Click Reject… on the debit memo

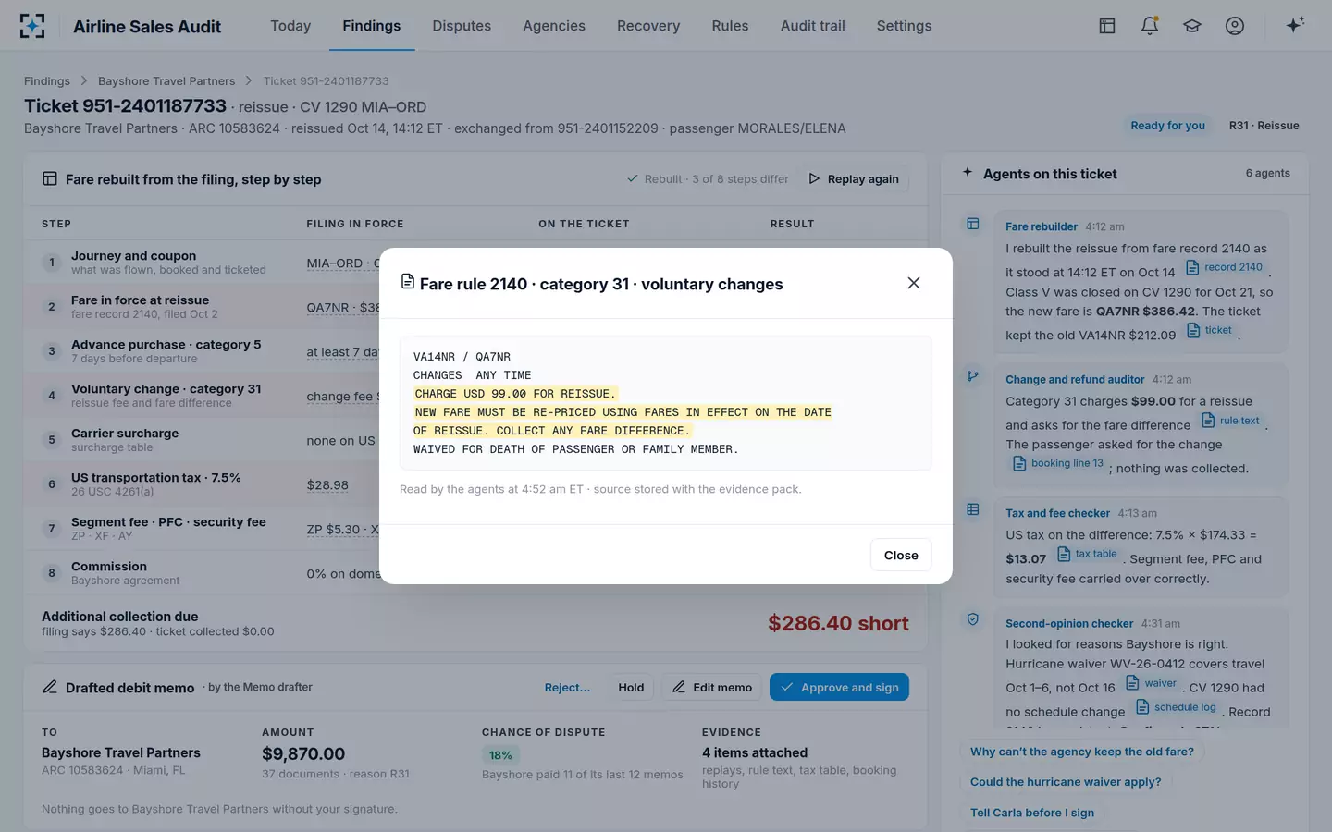tap(567, 687)
